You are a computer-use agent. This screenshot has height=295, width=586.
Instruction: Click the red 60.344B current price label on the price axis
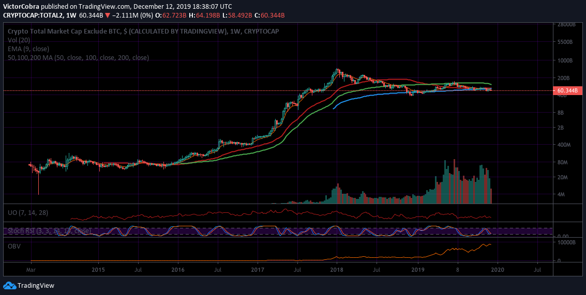coord(567,90)
